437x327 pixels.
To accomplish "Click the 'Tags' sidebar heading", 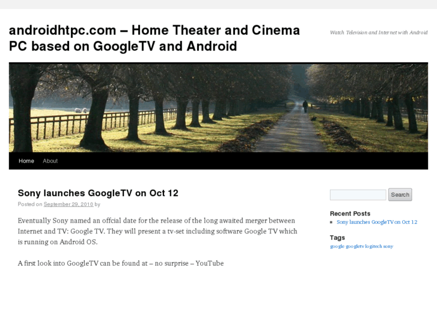I will pyautogui.click(x=337, y=238).
